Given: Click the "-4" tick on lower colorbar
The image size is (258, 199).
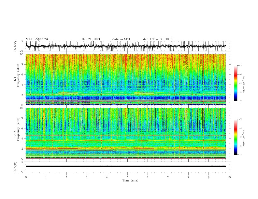Looking at the screenshot, I should [x=240, y=128].
